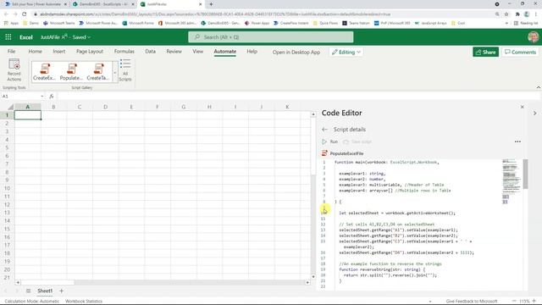Go back from Script details

pyautogui.click(x=324, y=130)
